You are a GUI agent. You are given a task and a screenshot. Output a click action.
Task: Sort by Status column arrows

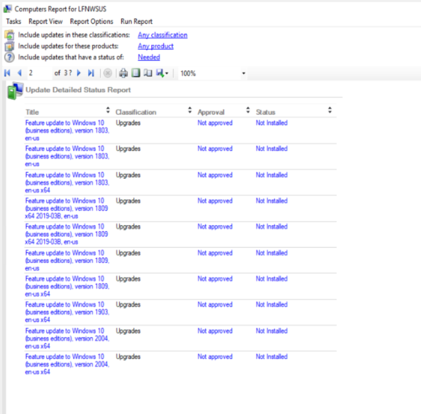tap(330, 110)
